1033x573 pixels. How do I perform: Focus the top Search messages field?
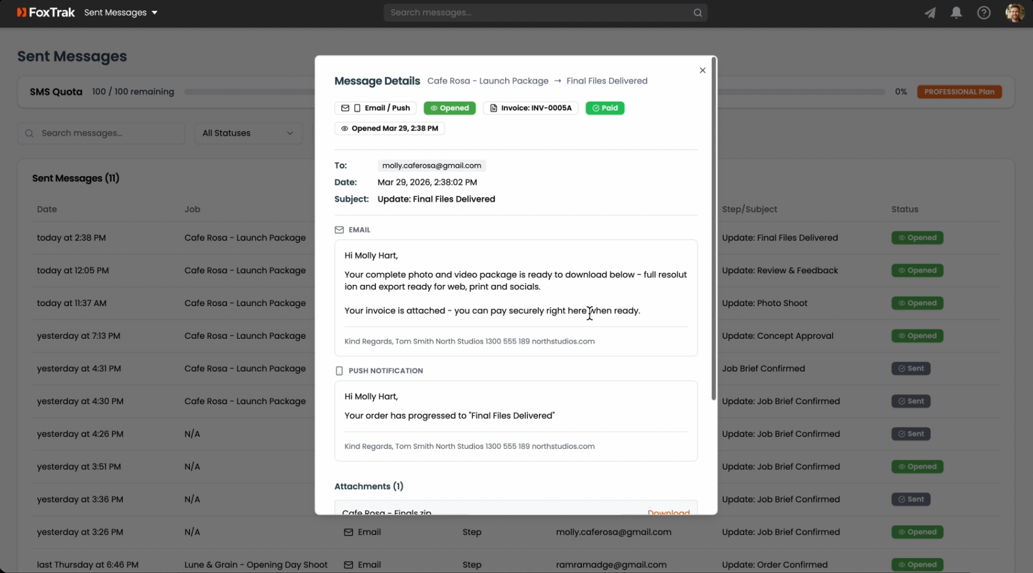pyautogui.click(x=545, y=12)
